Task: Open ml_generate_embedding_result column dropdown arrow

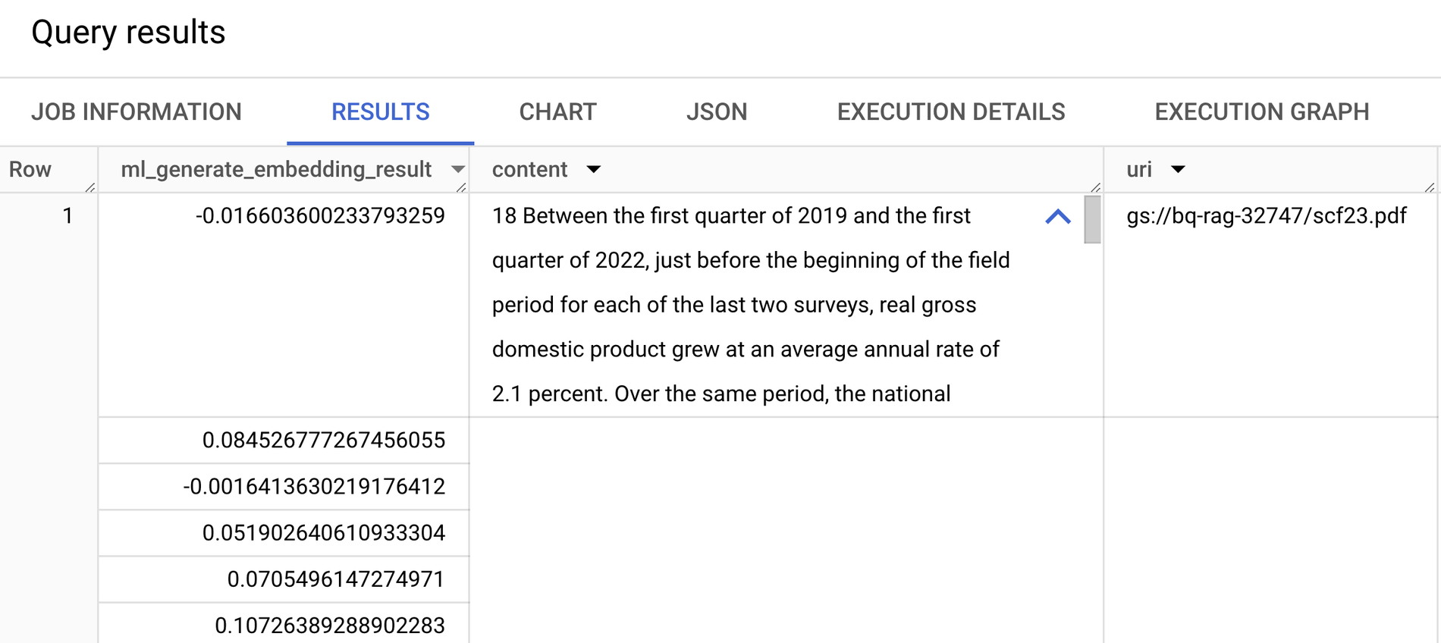Action: (457, 169)
